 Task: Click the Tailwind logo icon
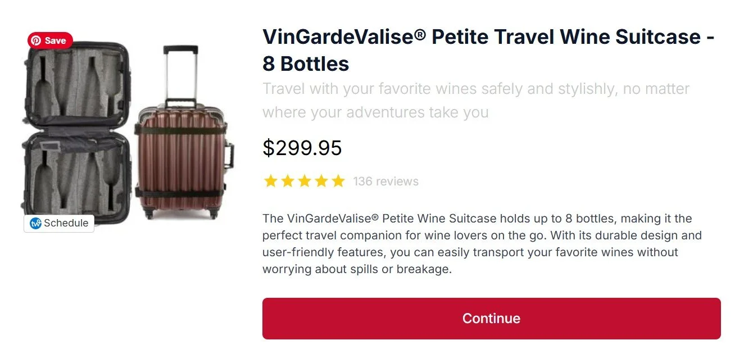35,223
